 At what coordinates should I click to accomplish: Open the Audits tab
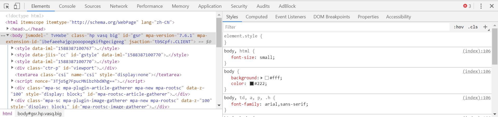(263, 6)
